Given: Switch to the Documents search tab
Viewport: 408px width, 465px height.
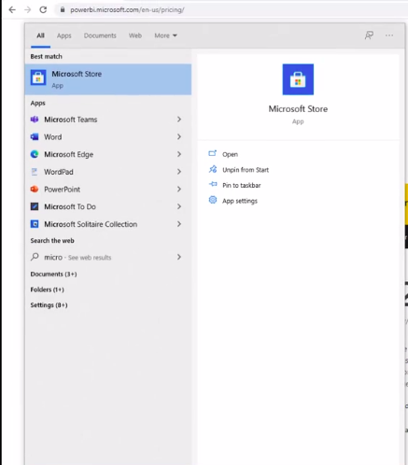Looking at the screenshot, I should point(100,35).
